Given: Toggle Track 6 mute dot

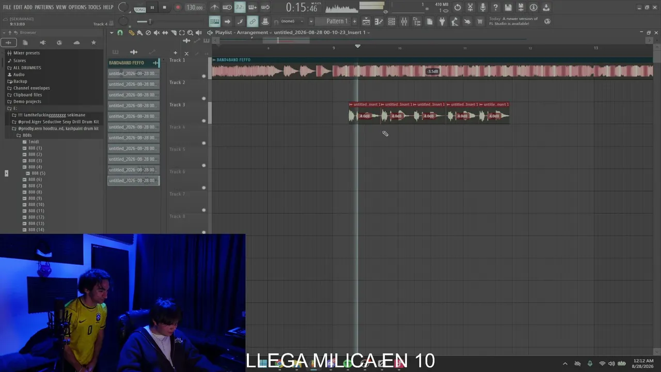Looking at the screenshot, I should tap(203, 188).
